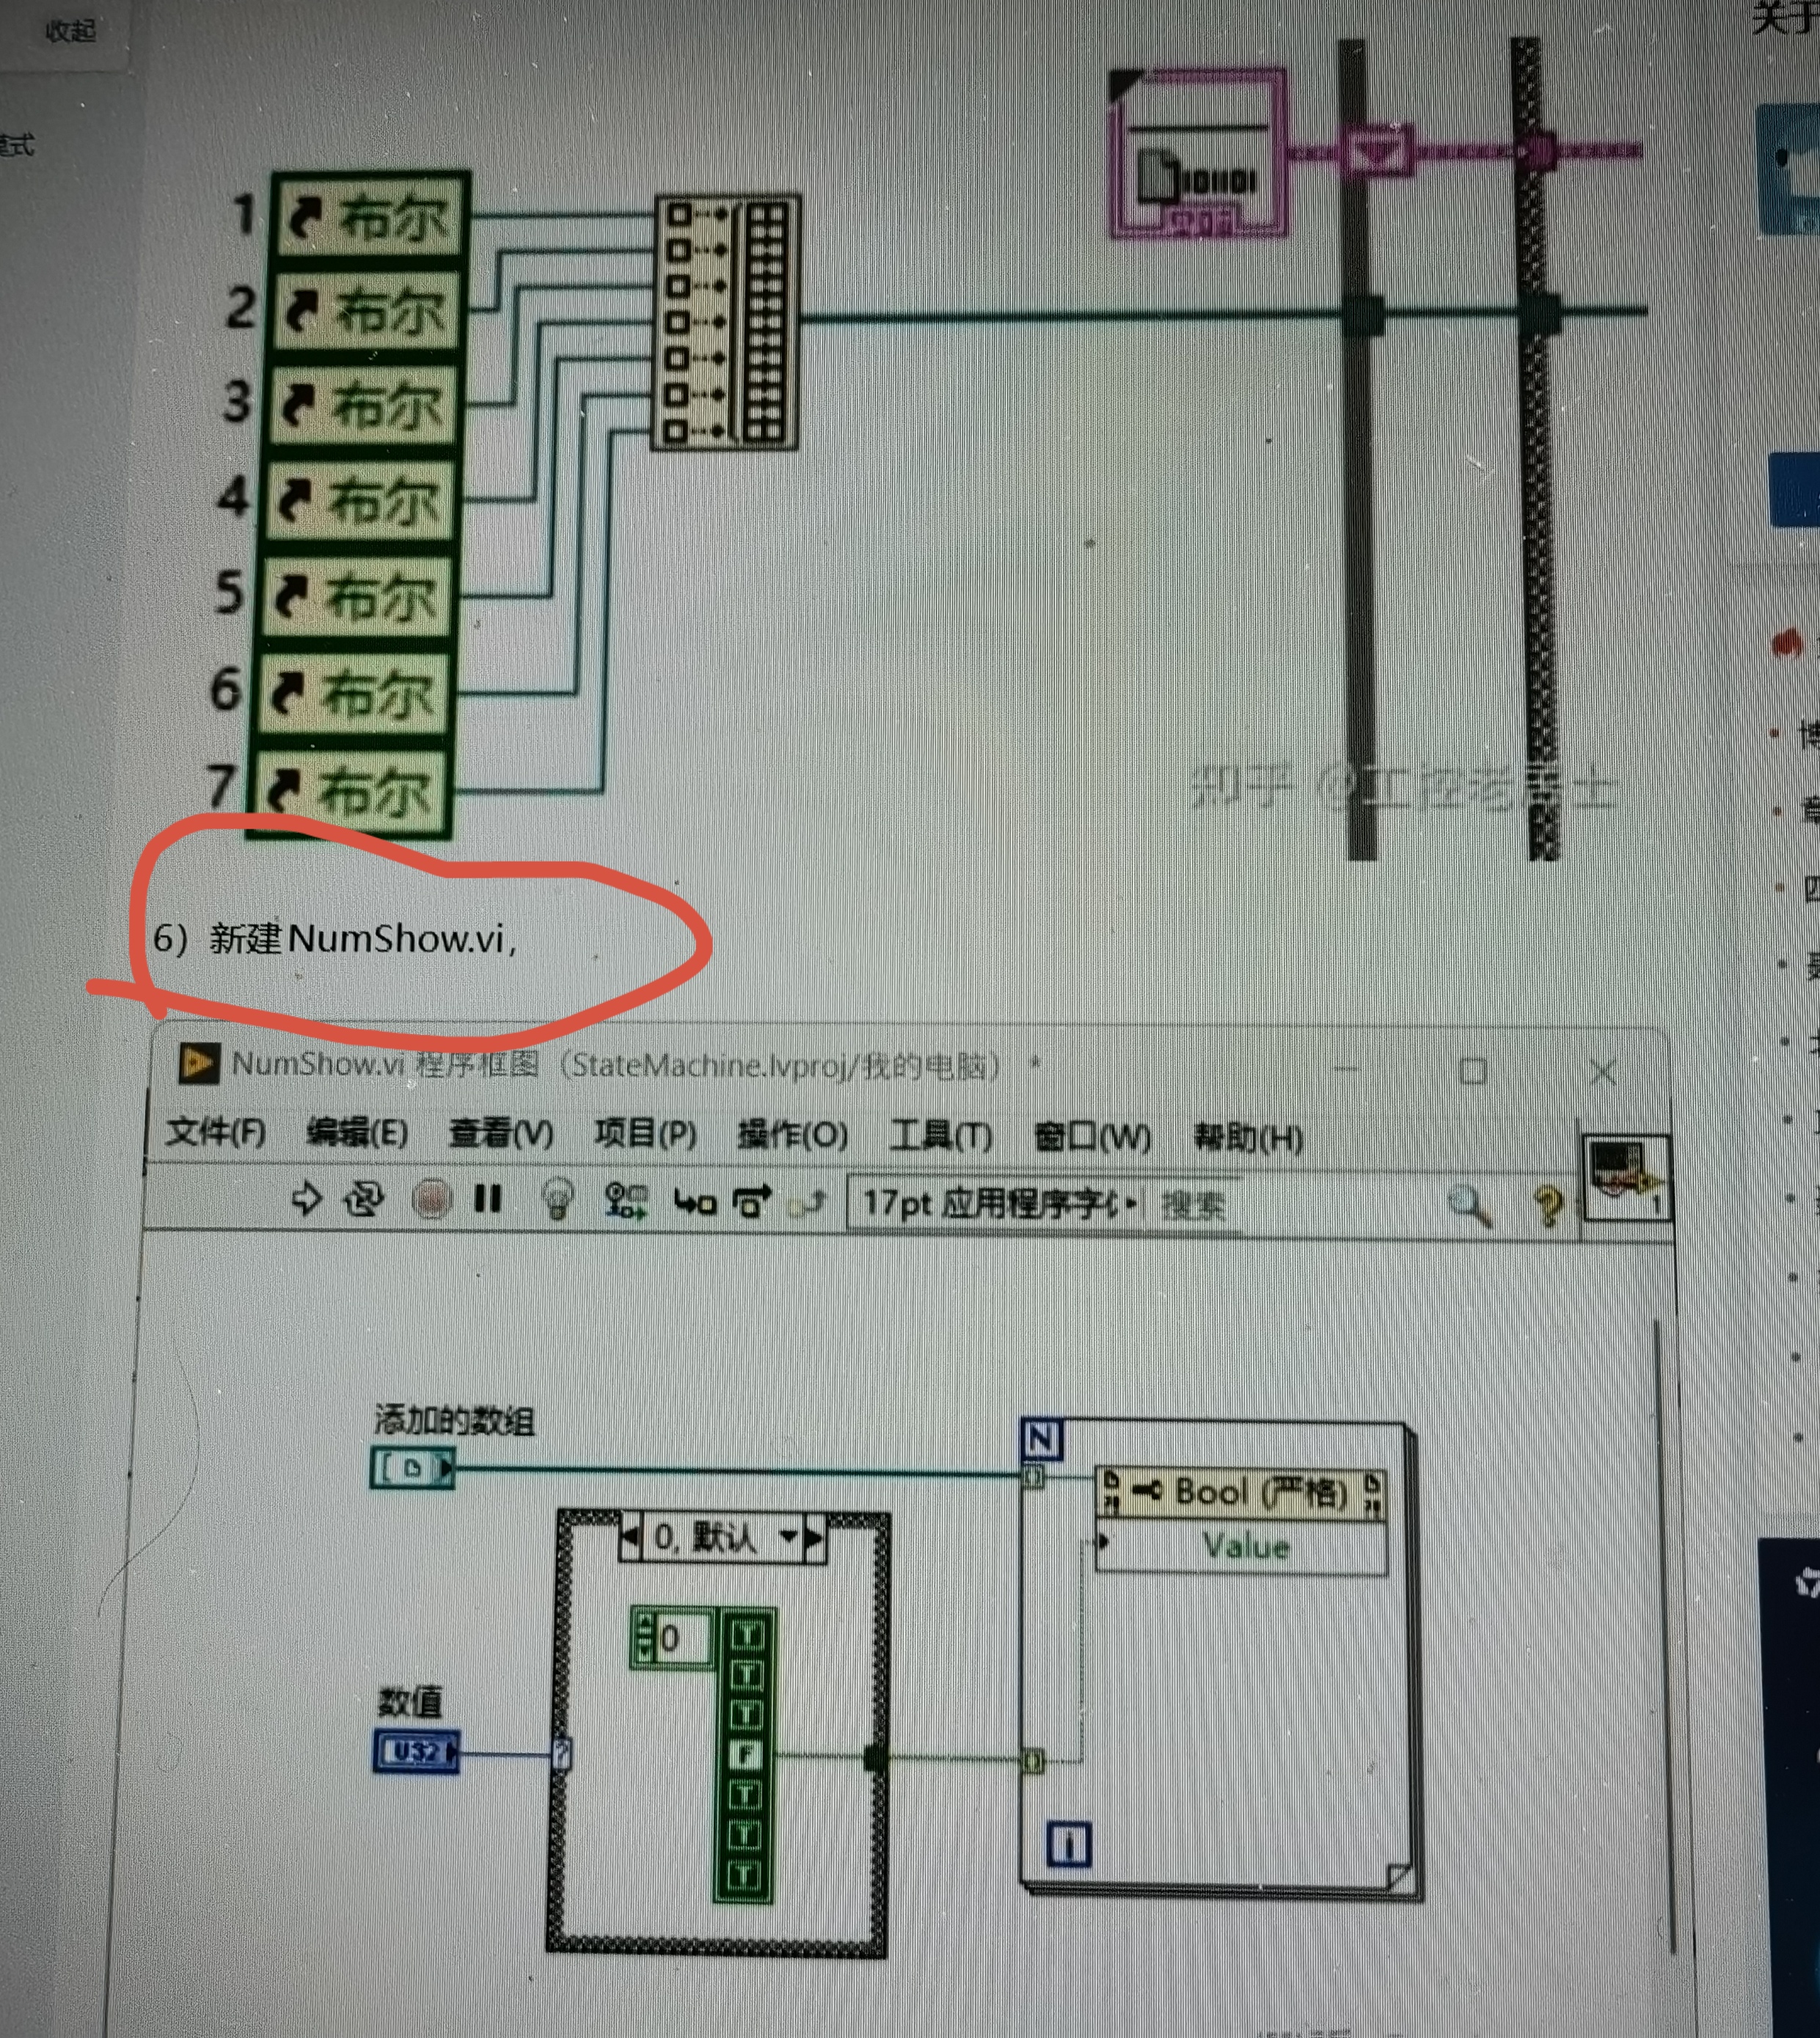Screen dimensions: 1820x2038
Task: Click the Abort Execution stop icon
Action: point(431,1198)
